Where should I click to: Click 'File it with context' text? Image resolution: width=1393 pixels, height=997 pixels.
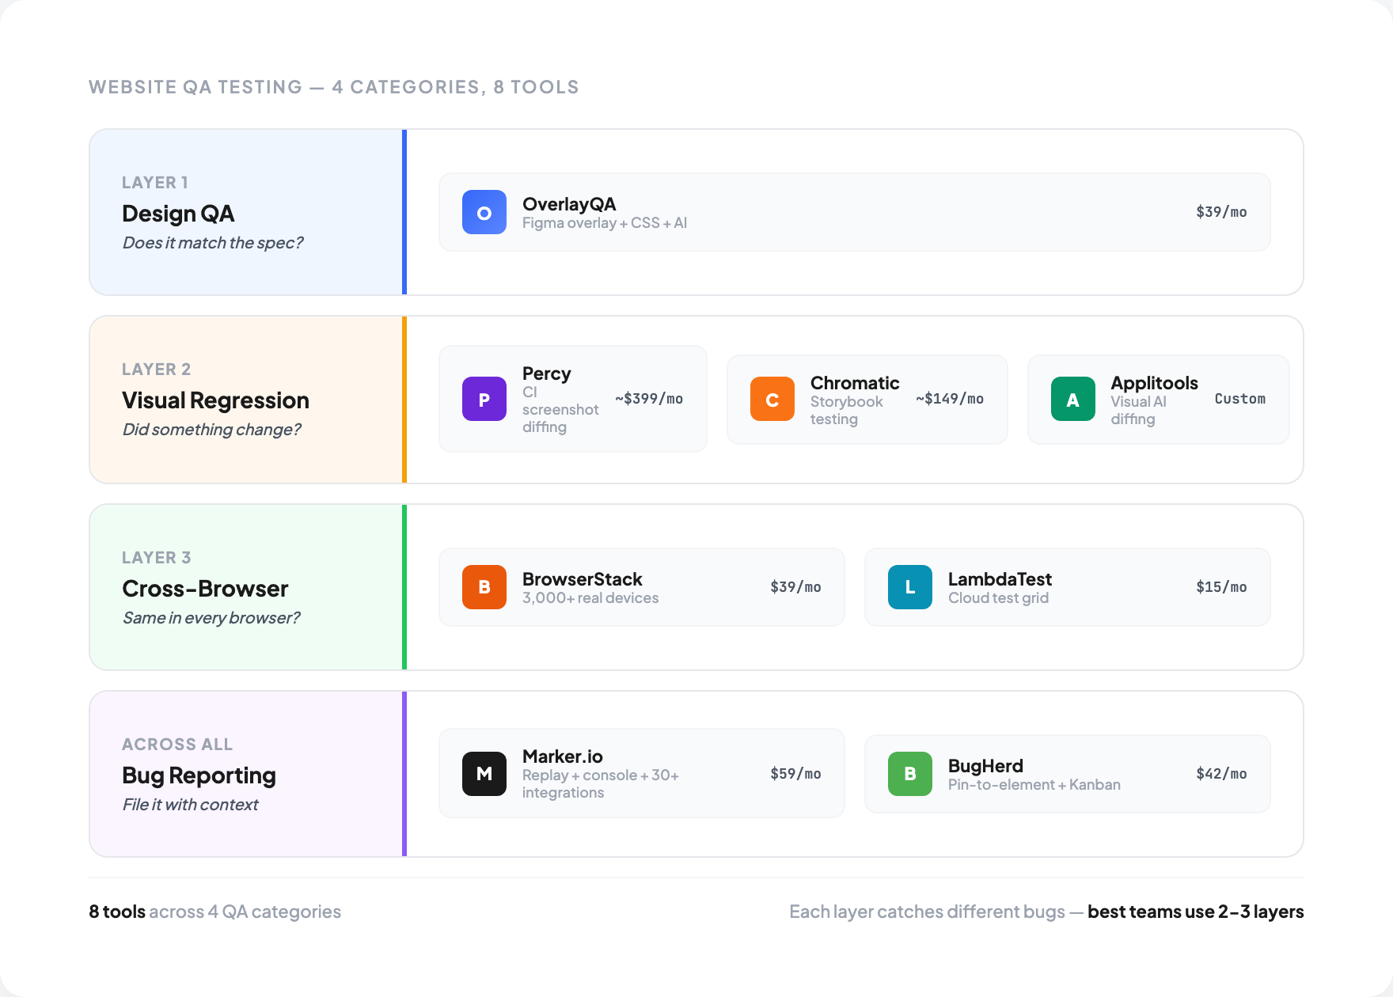click(x=191, y=805)
